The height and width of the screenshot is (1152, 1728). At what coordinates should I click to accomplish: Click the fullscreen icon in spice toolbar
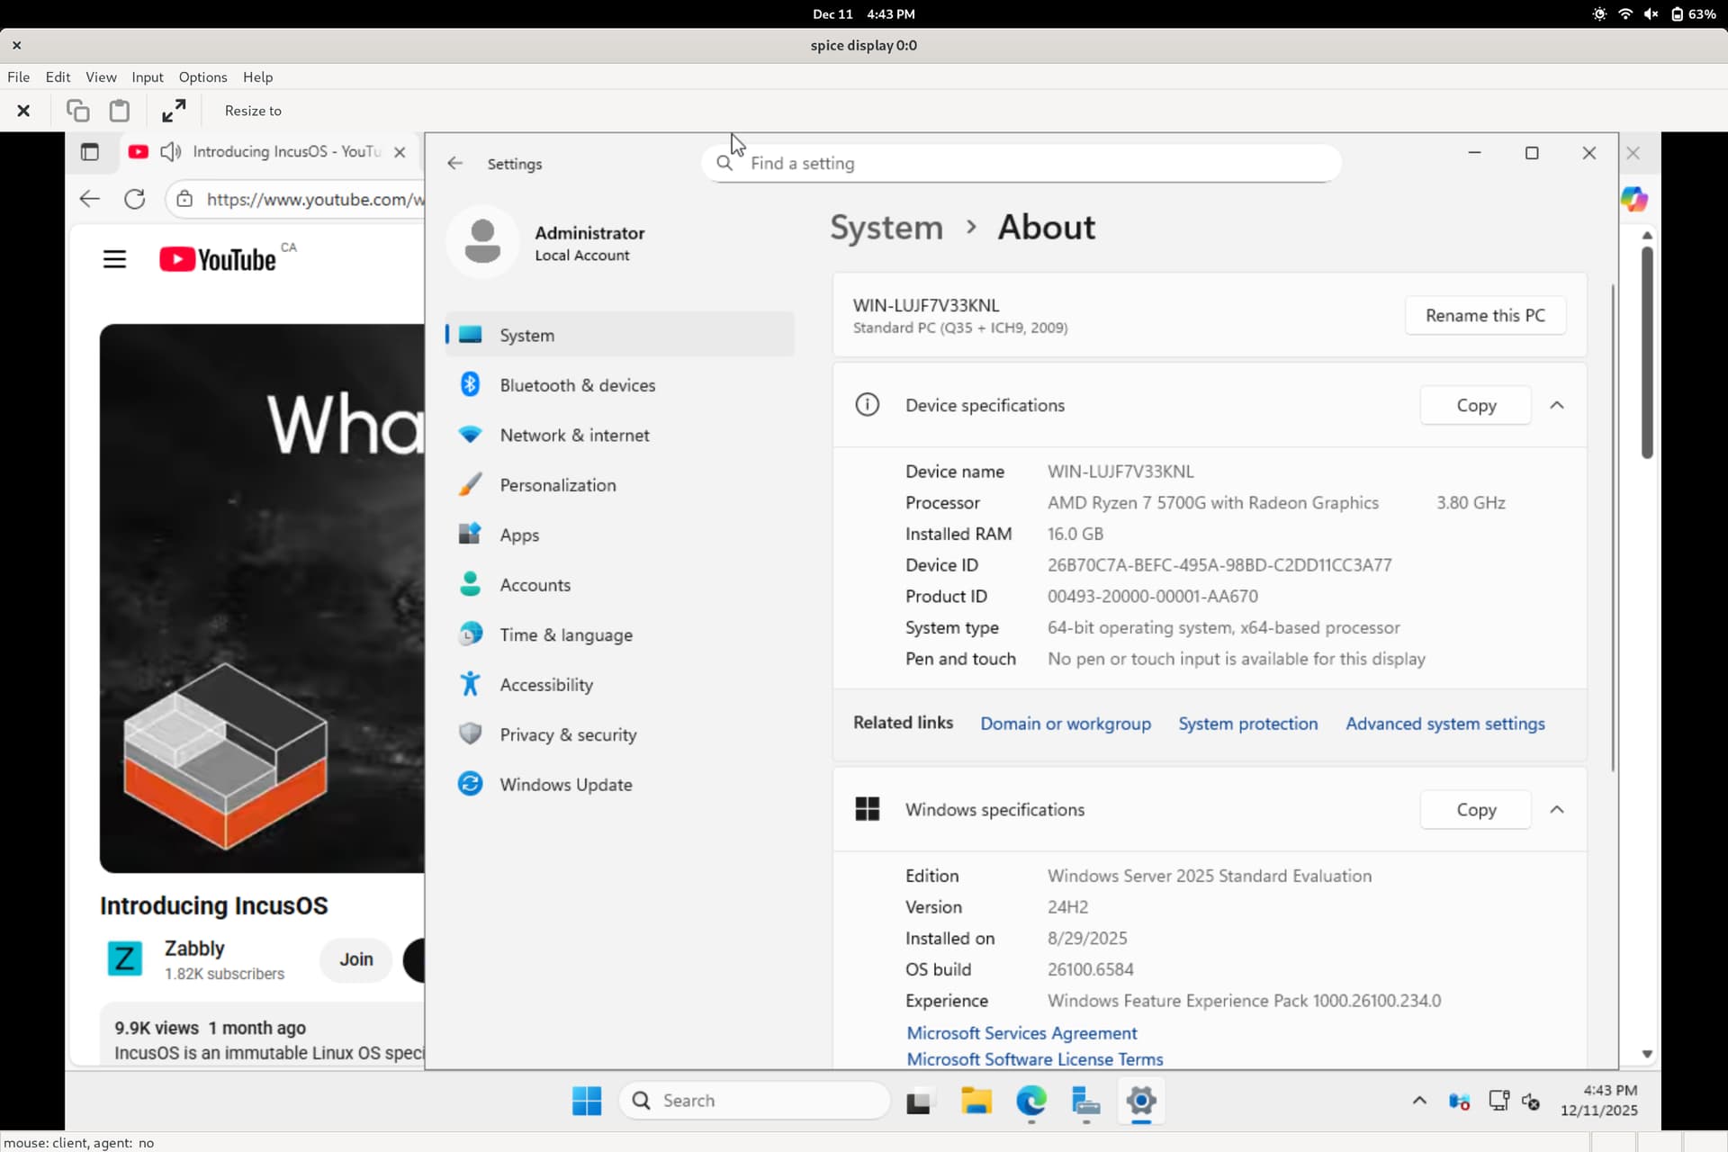tap(174, 111)
